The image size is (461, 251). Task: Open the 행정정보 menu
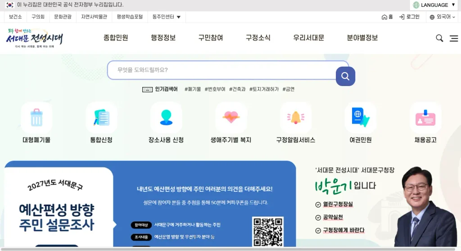tap(163, 38)
